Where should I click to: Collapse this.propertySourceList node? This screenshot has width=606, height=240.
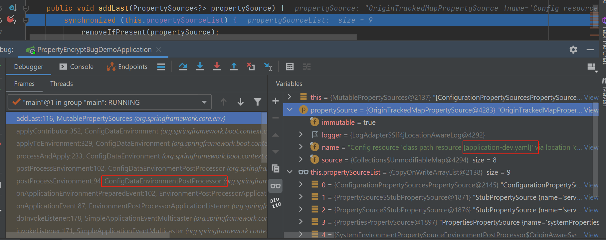click(290, 172)
